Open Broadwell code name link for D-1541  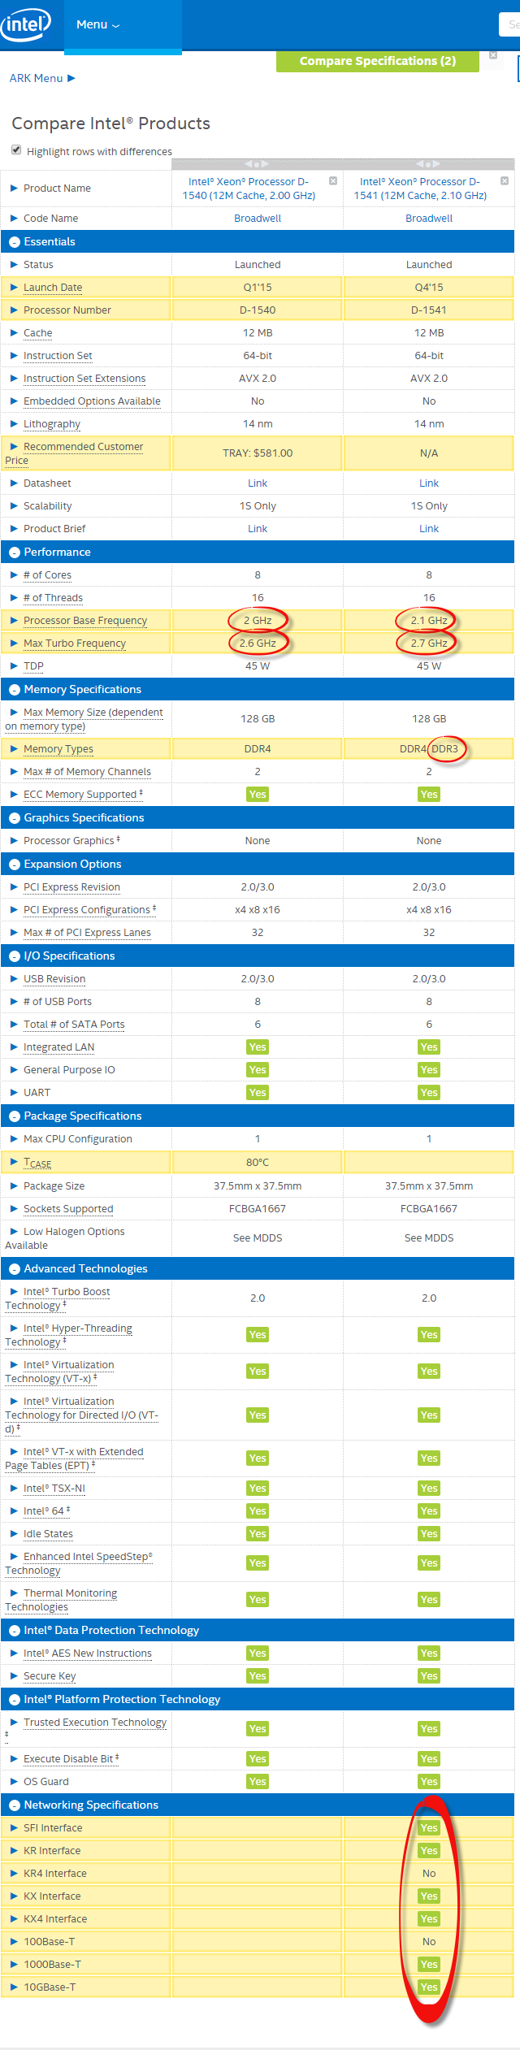tap(429, 219)
